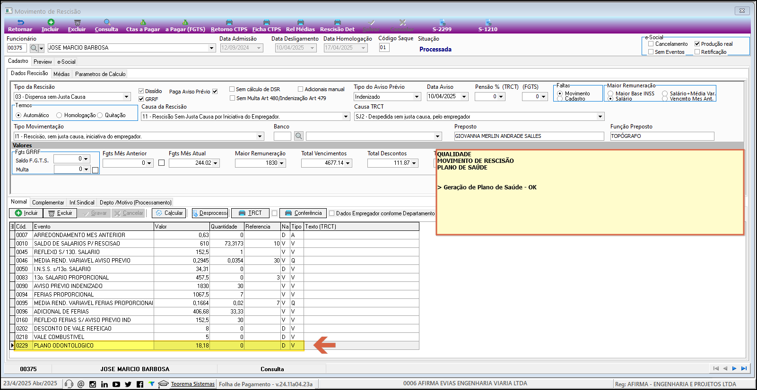The image size is (757, 390).
Task: Open the Twitter icon in status bar
Action: tap(128, 384)
